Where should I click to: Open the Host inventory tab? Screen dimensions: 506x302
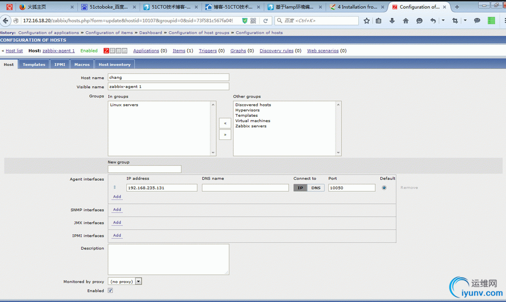click(115, 64)
